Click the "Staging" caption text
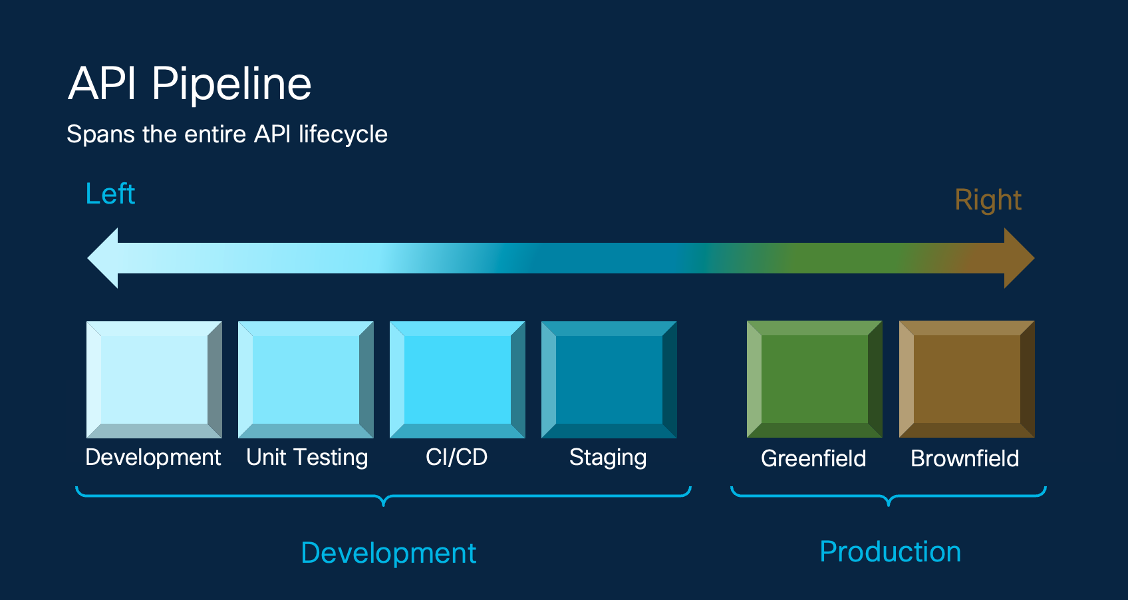 (608, 457)
